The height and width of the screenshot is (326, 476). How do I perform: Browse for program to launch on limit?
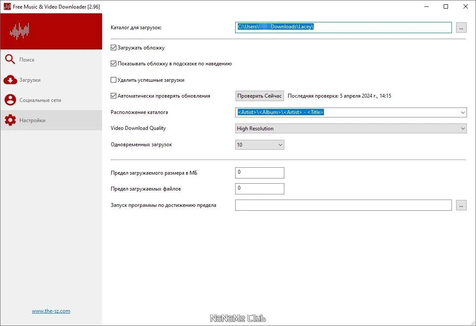(x=461, y=205)
